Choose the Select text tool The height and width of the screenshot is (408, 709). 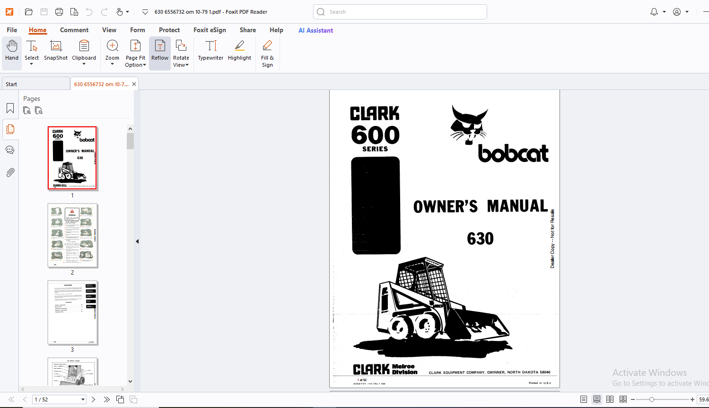(x=32, y=50)
